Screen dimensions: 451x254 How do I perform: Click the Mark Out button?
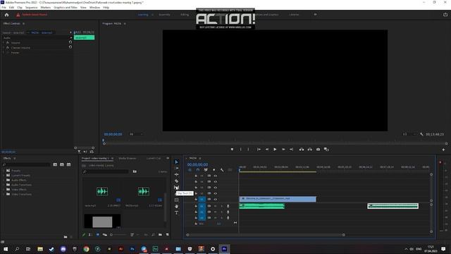(248, 149)
